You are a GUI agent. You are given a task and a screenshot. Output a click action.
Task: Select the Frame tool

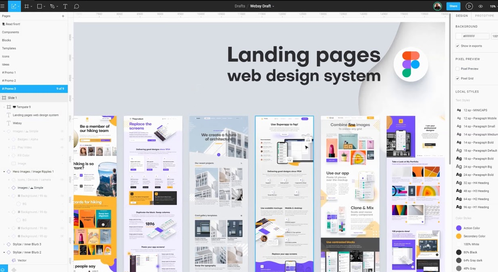tap(27, 6)
